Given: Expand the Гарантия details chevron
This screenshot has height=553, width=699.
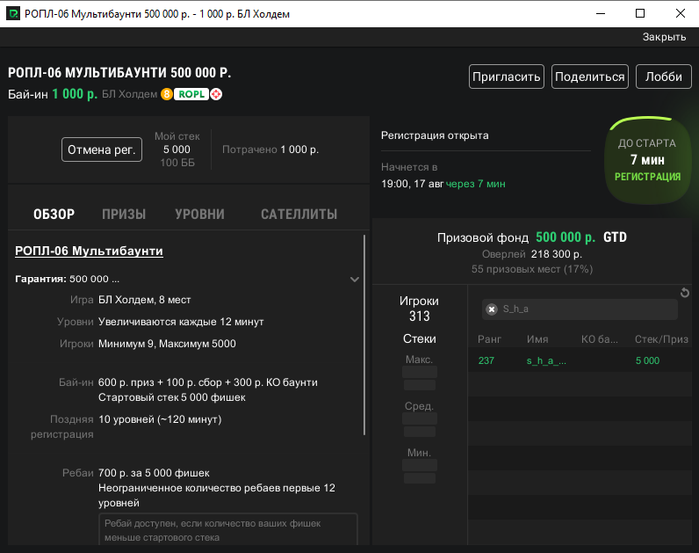Looking at the screenshot, I should pyautogui.click(x=354, y=279).
